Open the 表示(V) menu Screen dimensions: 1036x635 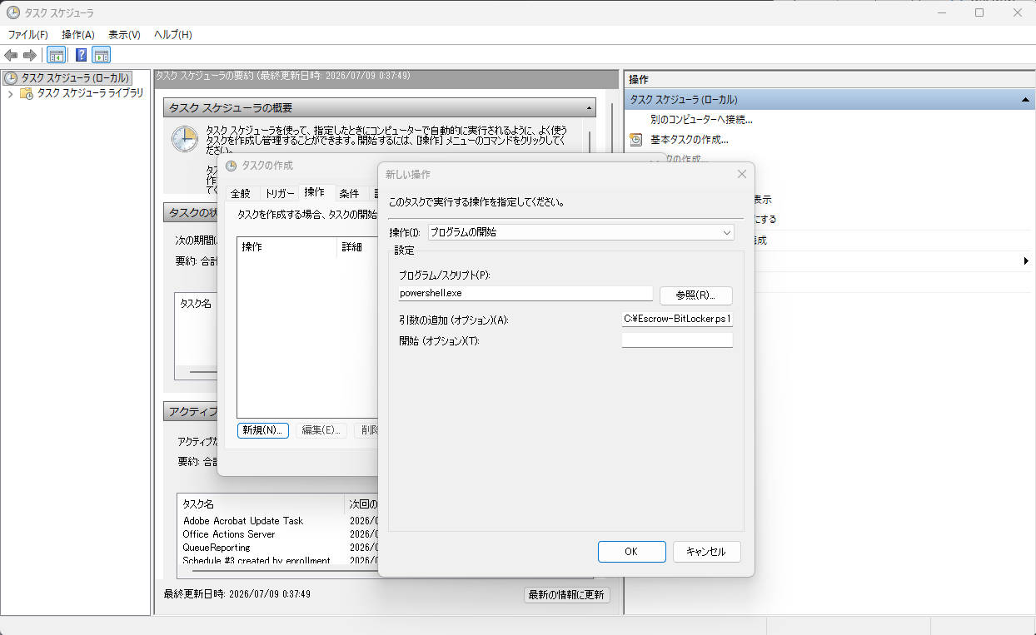tap(124, 34)
